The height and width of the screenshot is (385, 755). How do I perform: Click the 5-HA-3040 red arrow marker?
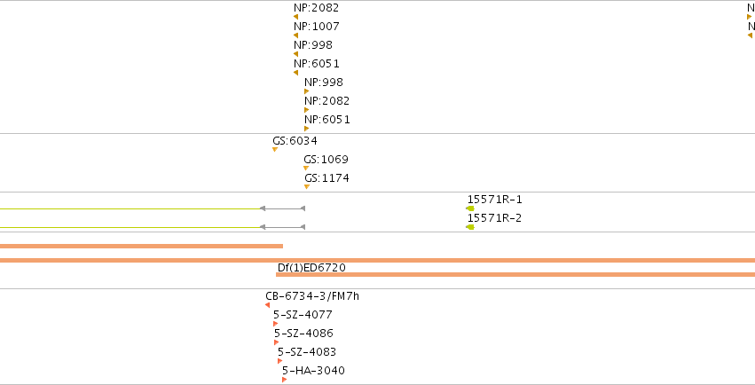284,380
